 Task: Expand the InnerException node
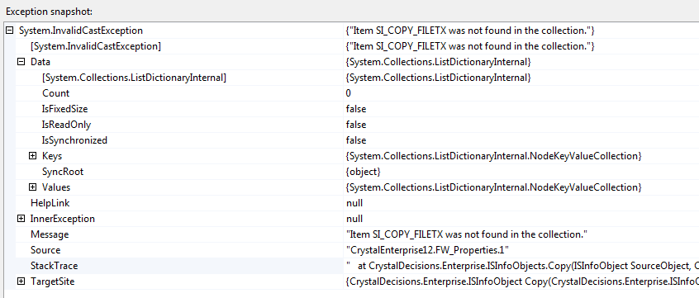21,219
